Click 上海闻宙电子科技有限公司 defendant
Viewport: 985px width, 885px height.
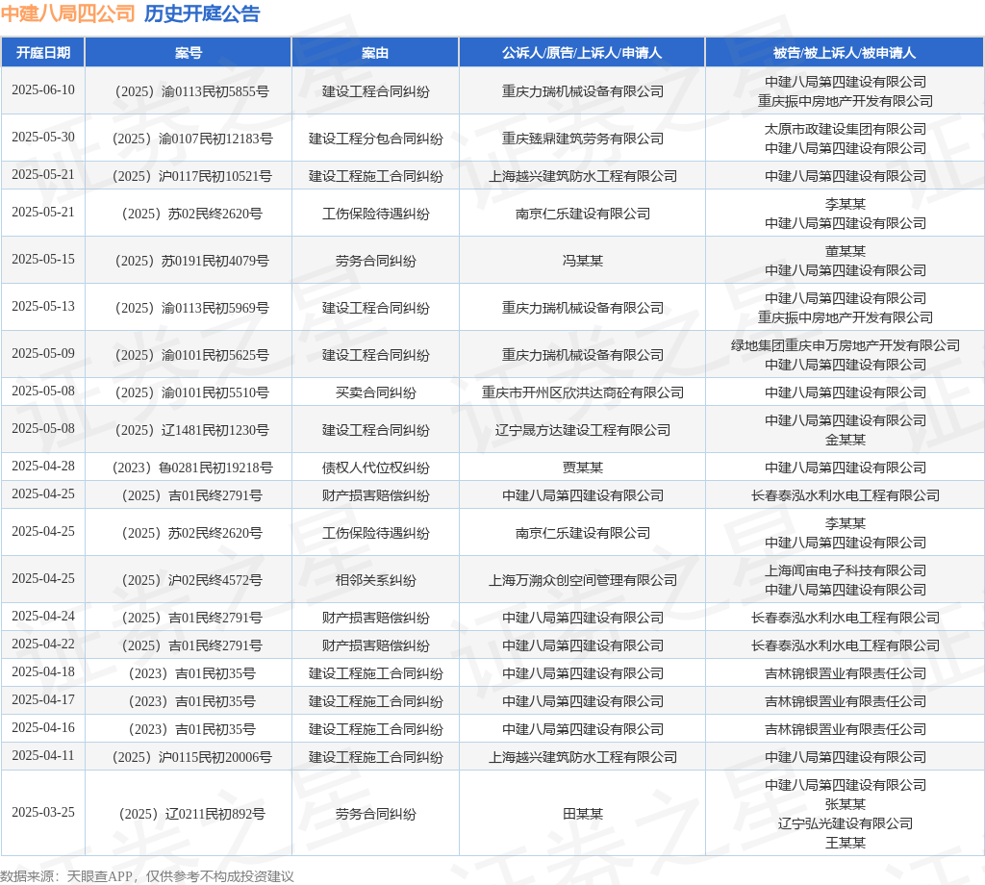click(x=845, y=571)
